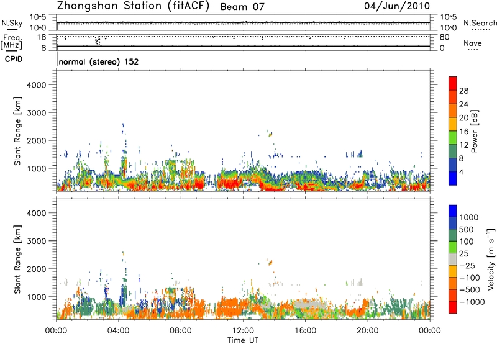The image size is (497, 344).
Task: Click the "100" value on Velocity colorbar
Action: coord(467,242)
